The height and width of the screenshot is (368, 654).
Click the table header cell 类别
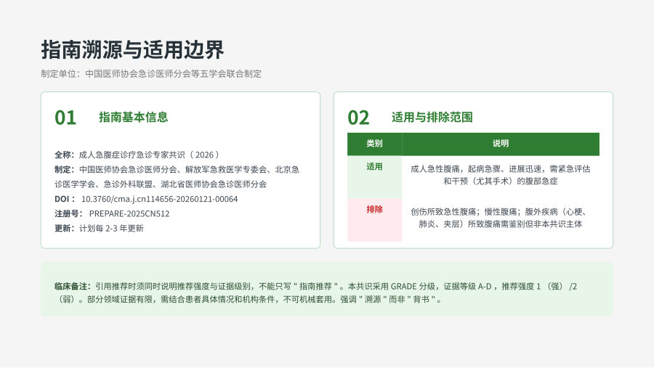[374, 144]
